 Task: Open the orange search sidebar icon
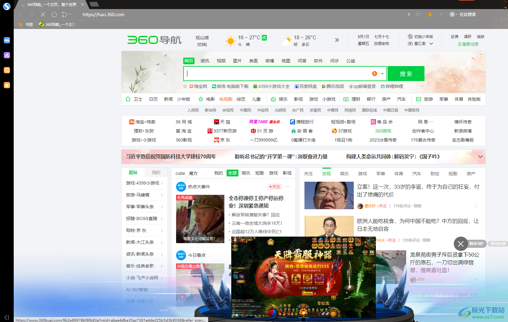(7, 70)
